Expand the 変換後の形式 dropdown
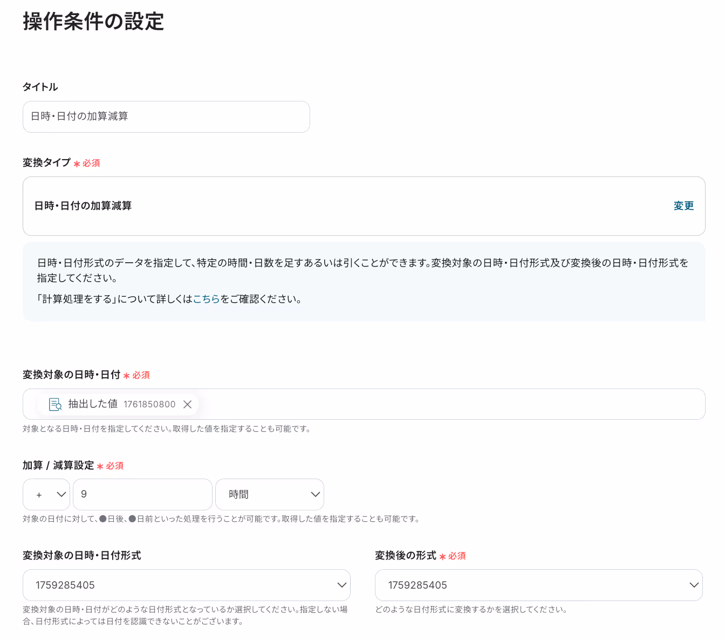725x641 pixels. 539,585
